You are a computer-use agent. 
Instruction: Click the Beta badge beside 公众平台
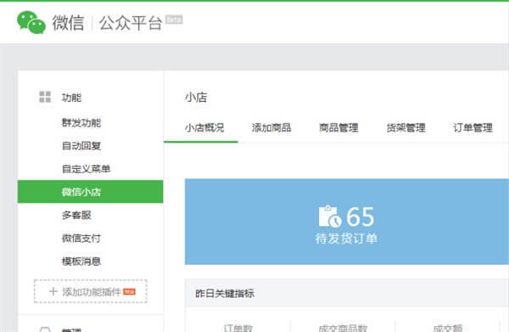(174, 20)
